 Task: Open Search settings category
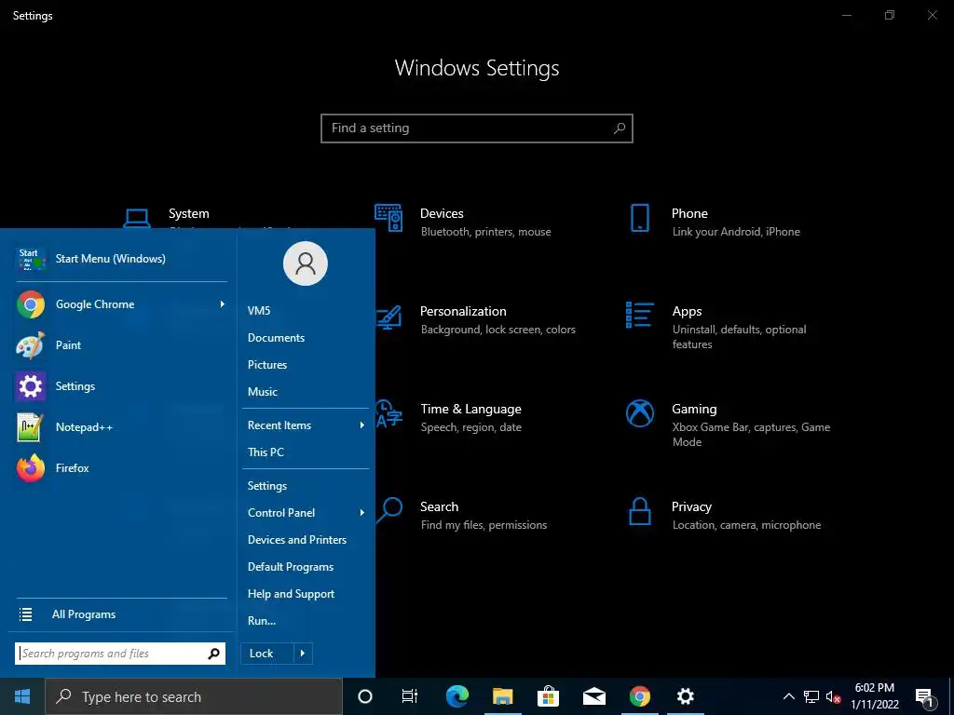461,515
